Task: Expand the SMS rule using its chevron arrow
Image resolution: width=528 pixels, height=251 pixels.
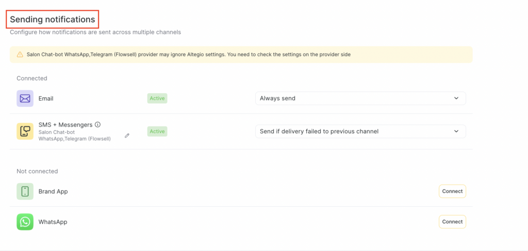Action: [456, 132]
